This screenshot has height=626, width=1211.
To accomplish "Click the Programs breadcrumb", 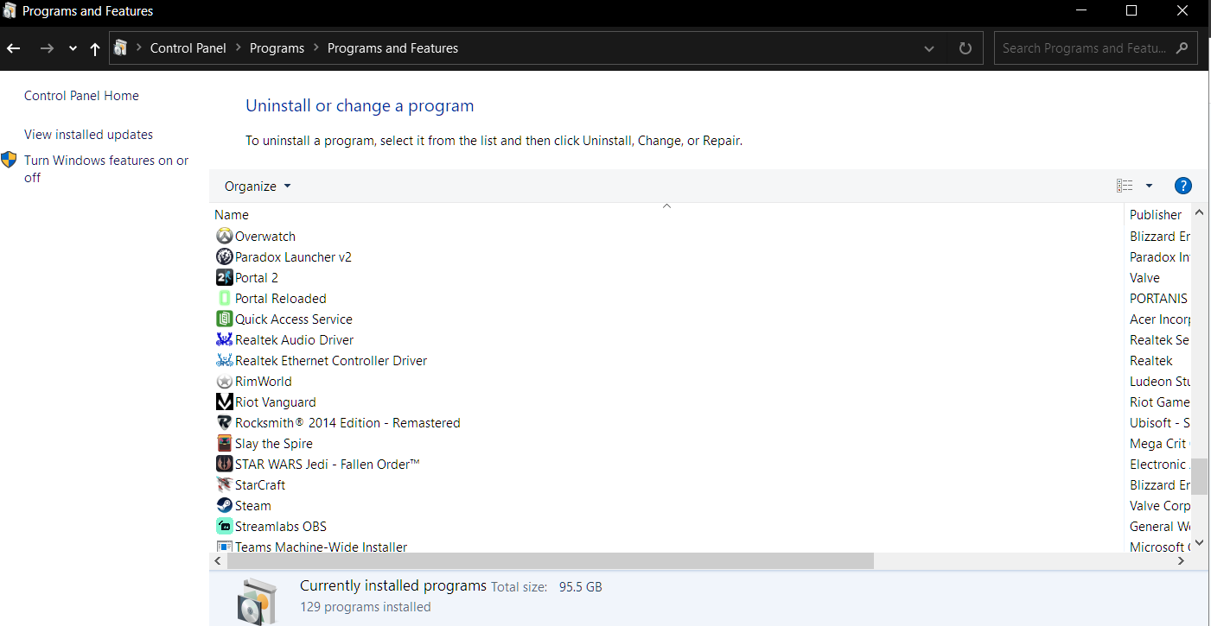I will [x=277, y=48].
